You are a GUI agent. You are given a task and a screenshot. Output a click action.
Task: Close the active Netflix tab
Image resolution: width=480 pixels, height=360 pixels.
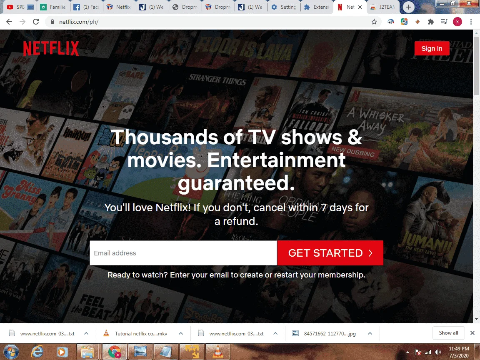[360, 7]
